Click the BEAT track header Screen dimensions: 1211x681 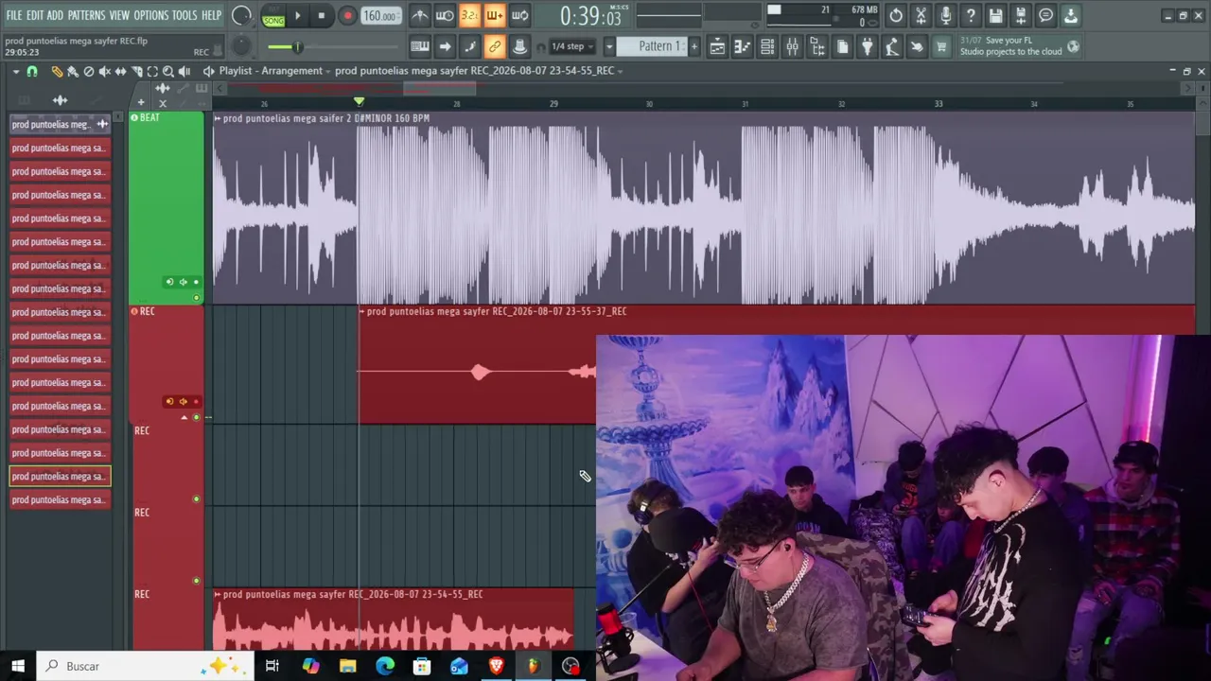tap(167, 207)
